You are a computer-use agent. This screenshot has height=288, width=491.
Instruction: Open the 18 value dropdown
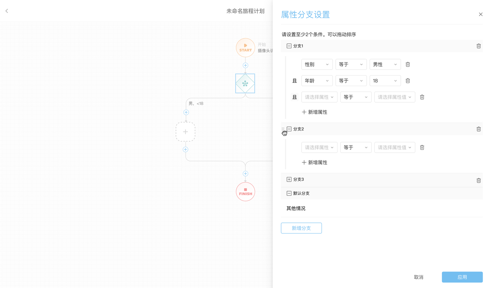[385, 81]
